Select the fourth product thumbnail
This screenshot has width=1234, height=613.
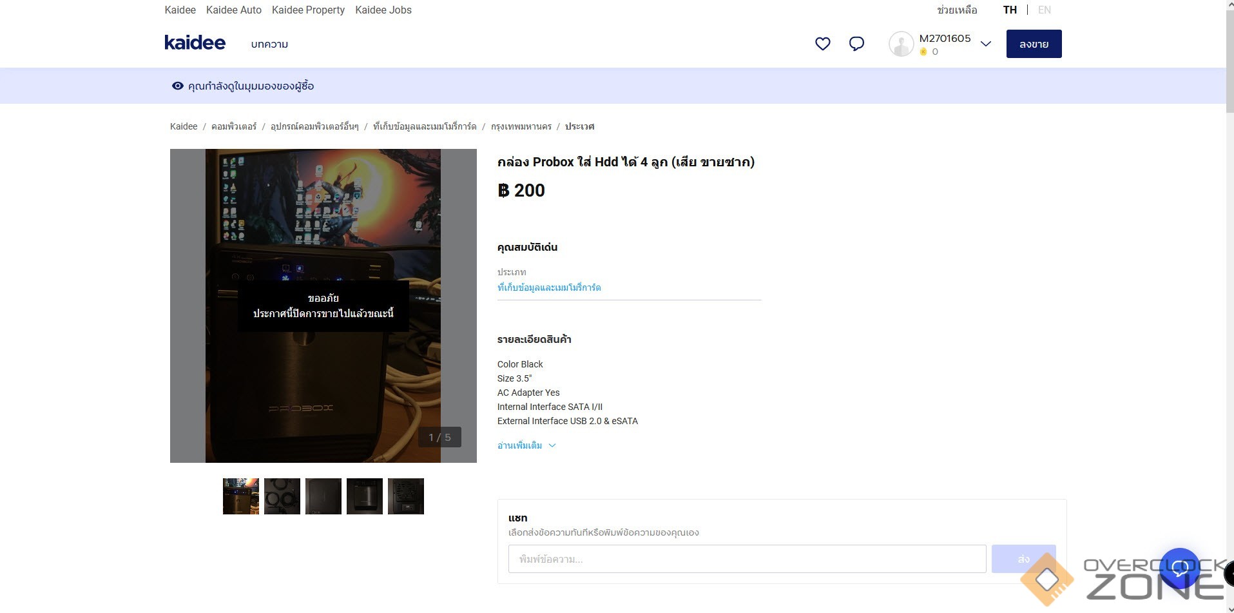click(365, 496)
